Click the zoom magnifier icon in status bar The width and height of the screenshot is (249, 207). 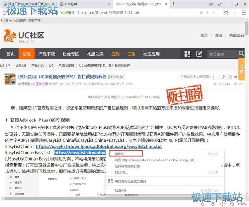(232, 204)
